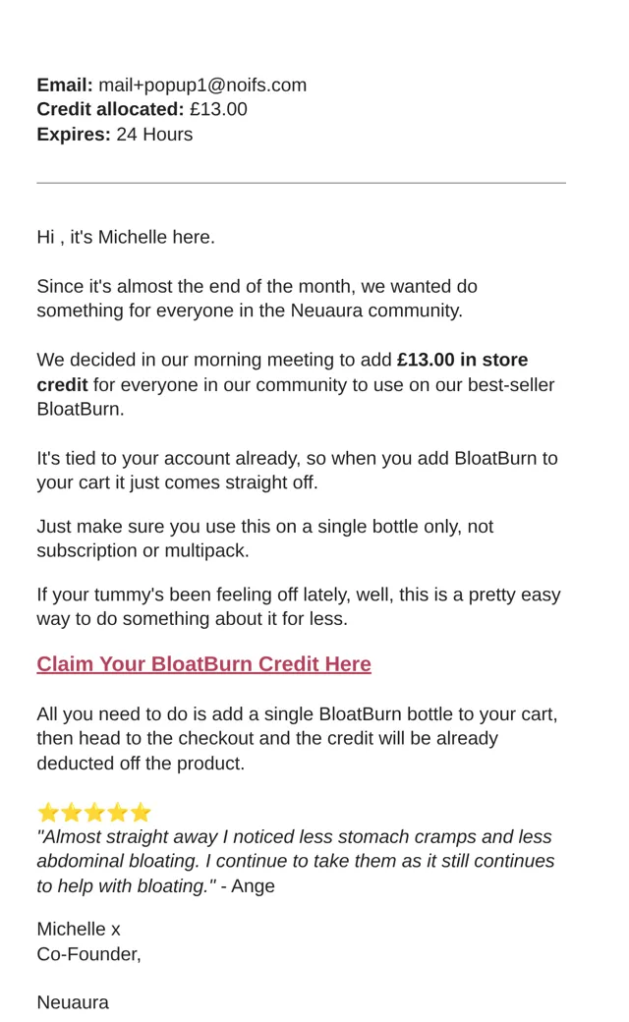Click the Claim Your BloatBurn Credit Here link
This screenshot has height=1022, width=629.
[204, 664]
